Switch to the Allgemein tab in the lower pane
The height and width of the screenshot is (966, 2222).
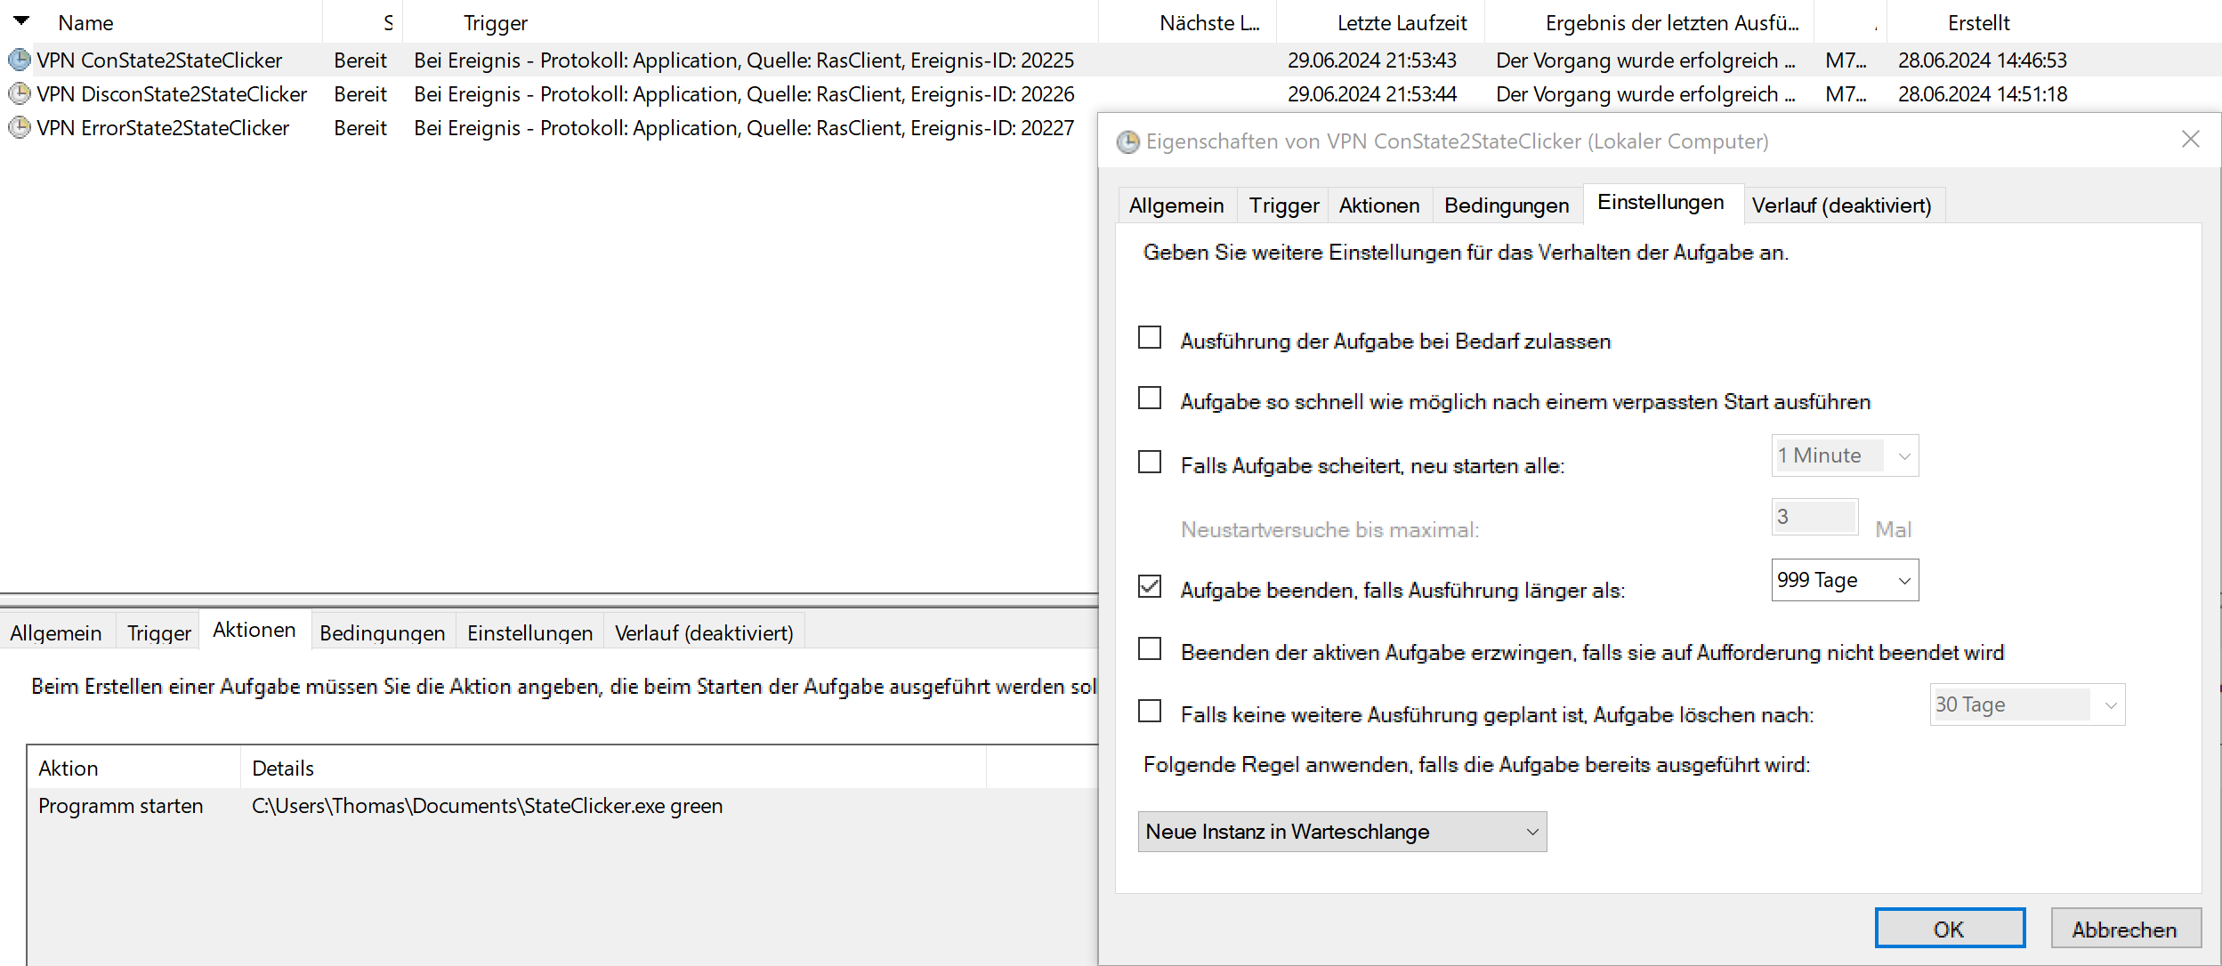[x=55, y=632]
